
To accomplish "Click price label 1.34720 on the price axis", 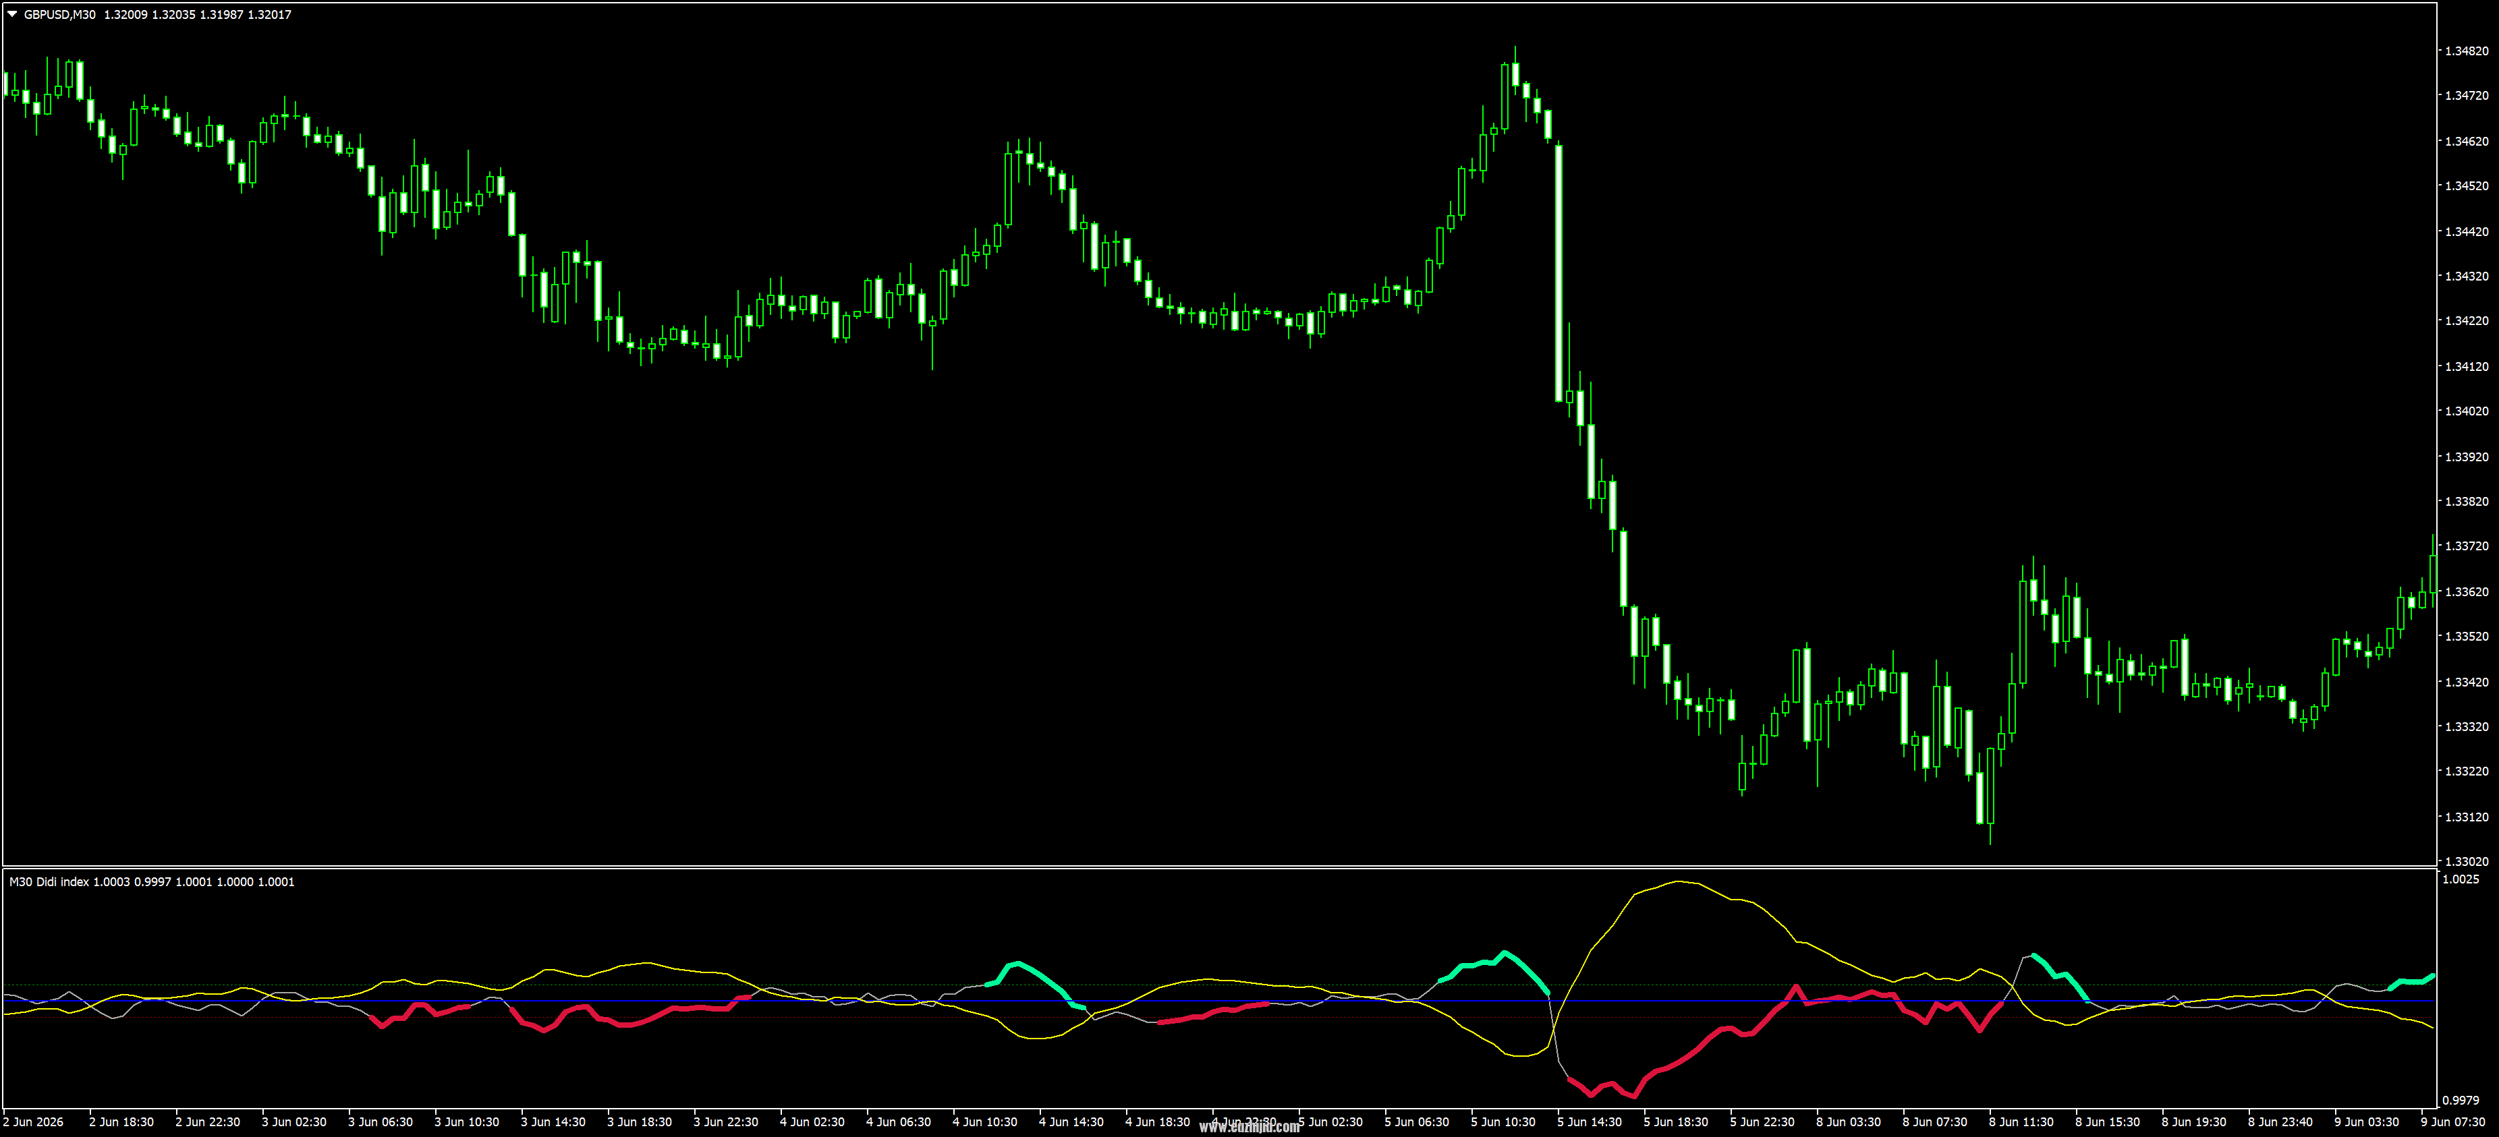I will pyautogui.click(x=2467, y=95).
